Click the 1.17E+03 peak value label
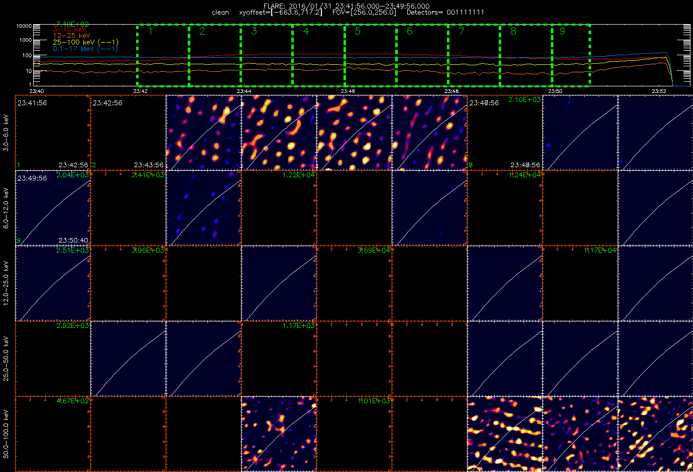 [299, 326]
